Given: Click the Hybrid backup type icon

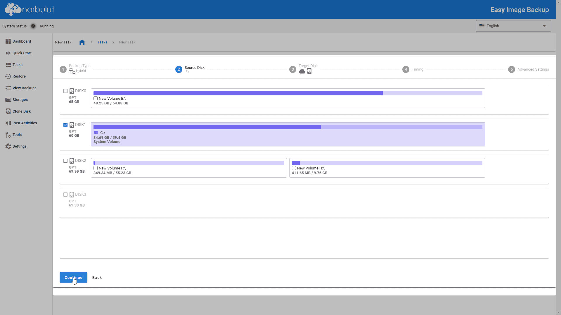Looking at the screenshot, I should tap(72, 71).
